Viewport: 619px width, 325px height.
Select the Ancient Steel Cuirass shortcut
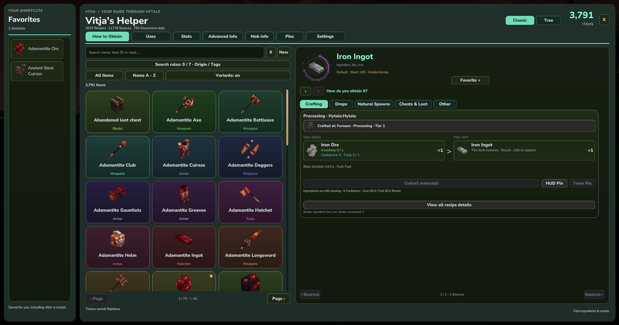37,71
